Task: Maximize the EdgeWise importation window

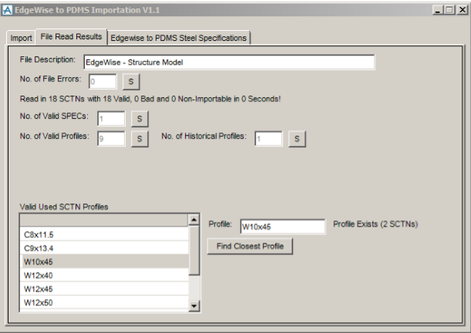Action: pos(449,10)
